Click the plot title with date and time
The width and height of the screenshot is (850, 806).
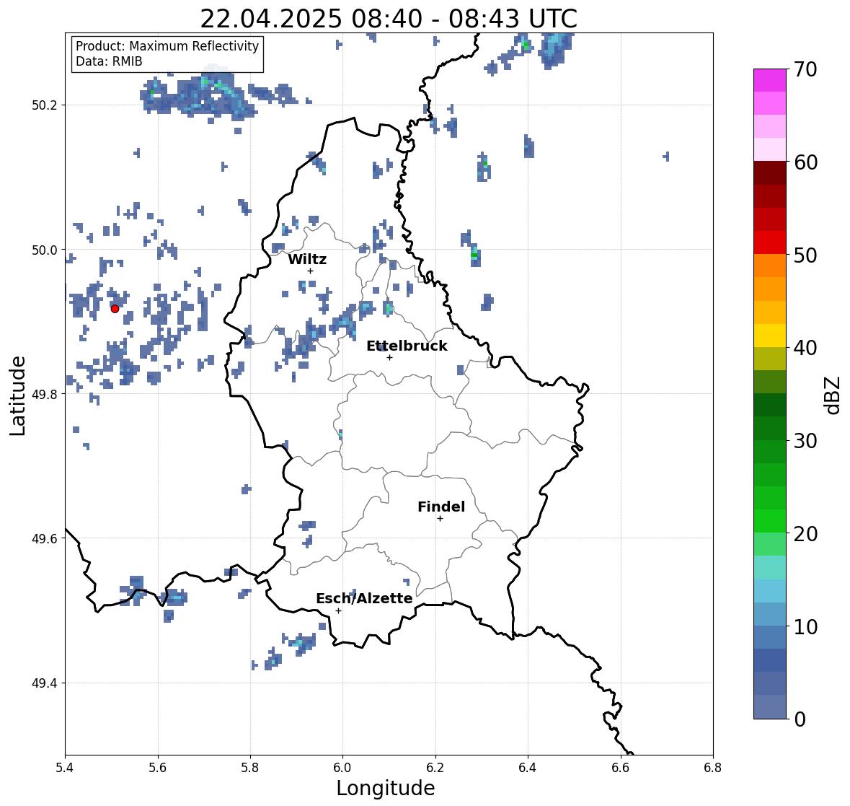point(389,19)
